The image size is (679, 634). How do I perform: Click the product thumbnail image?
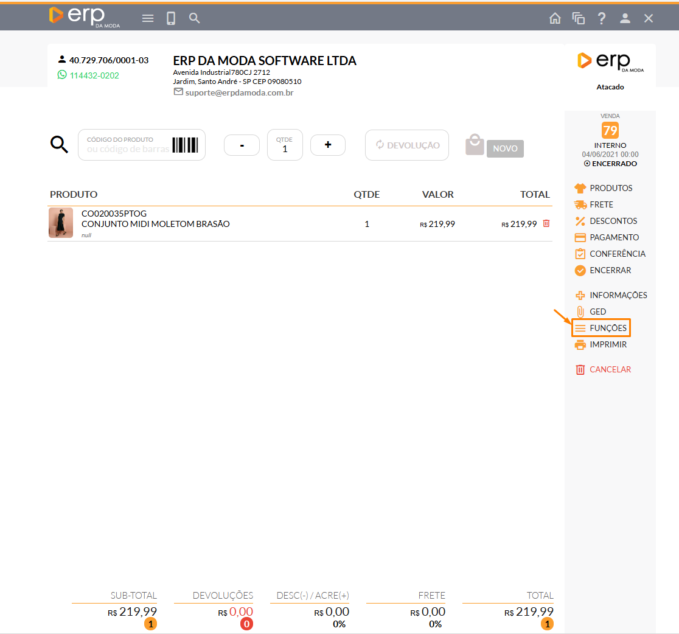[x=61, y=223]
